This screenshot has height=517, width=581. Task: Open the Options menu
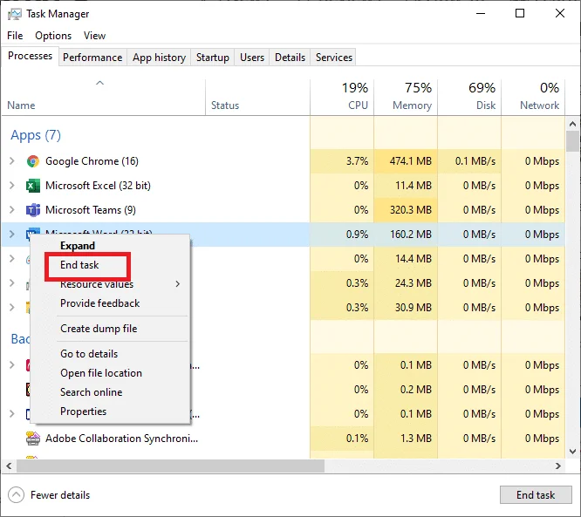53,36
